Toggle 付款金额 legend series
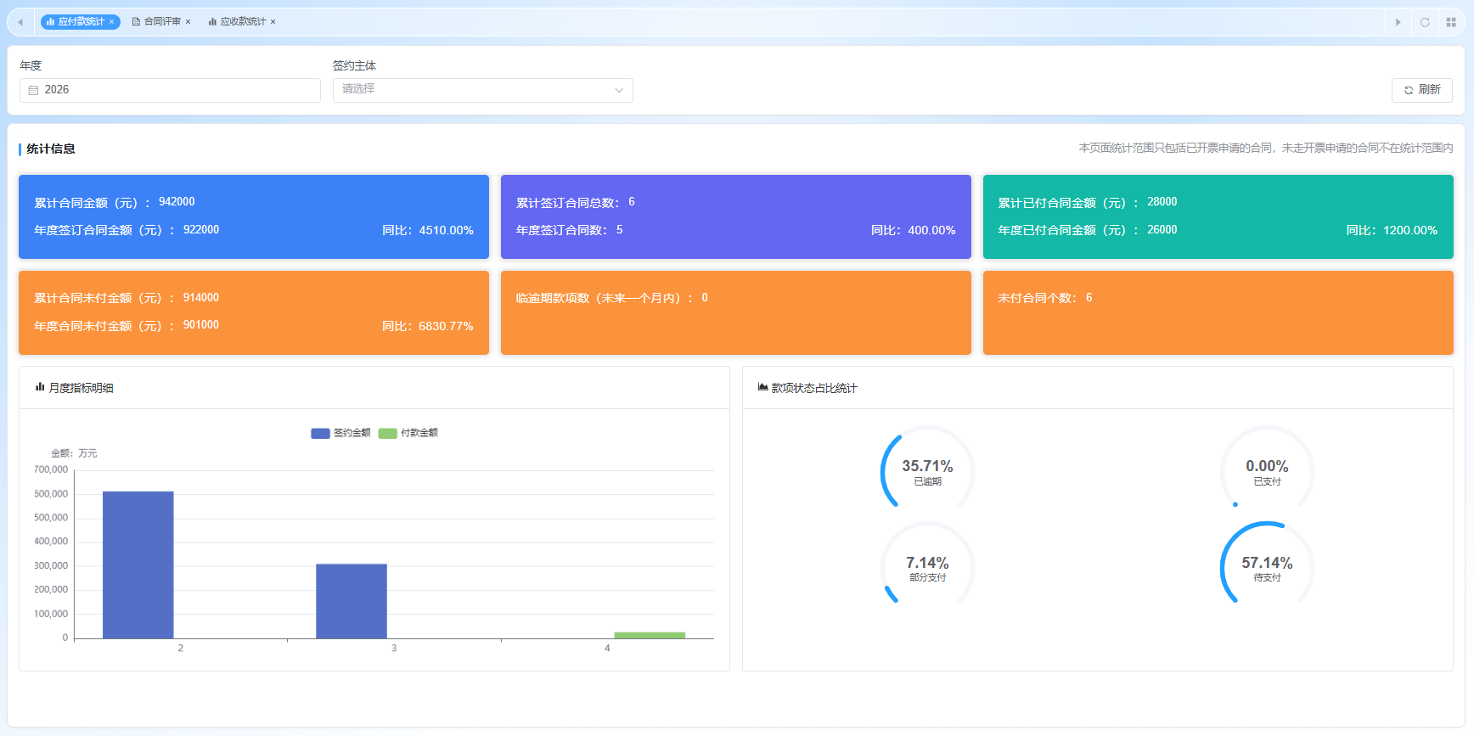1474x736 pixels. [x=408, y=433]
